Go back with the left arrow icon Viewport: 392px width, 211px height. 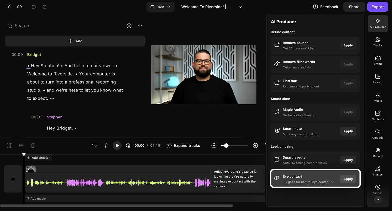click(x=9, y=7)
